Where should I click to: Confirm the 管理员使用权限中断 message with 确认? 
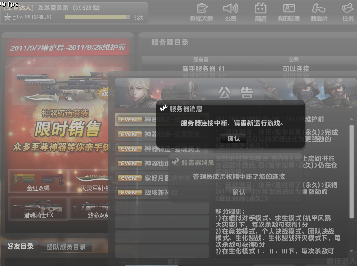pyautogui.click(x=239, y=192)
